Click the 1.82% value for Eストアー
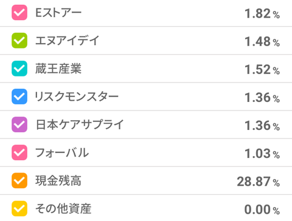Viewport: 292px width, 221px height. pyautogui.click(x=262, y=13)
